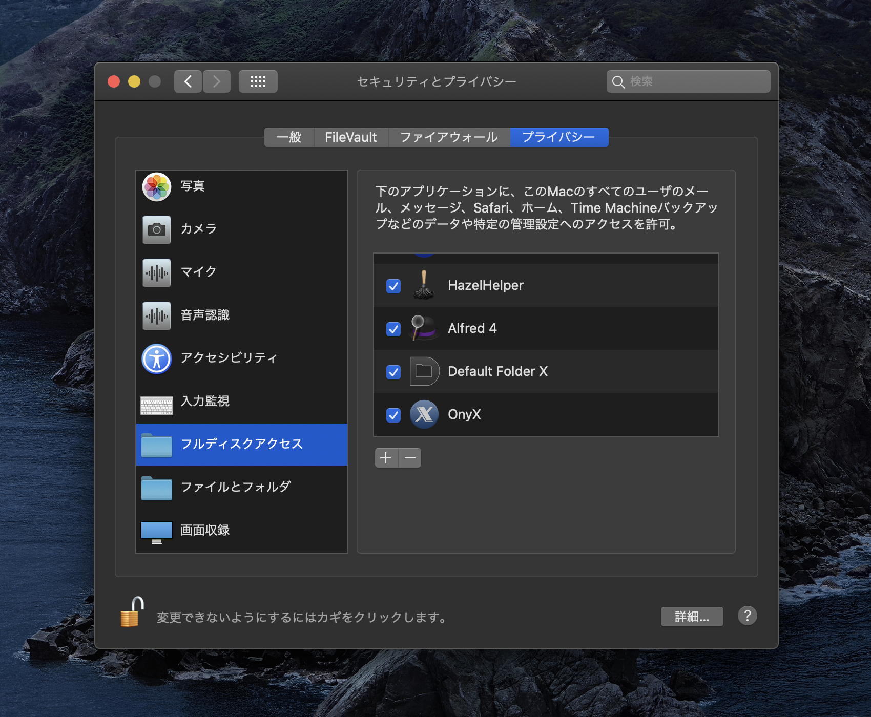
Task: Click the 検索 search field
Action: tap(688, 81)
